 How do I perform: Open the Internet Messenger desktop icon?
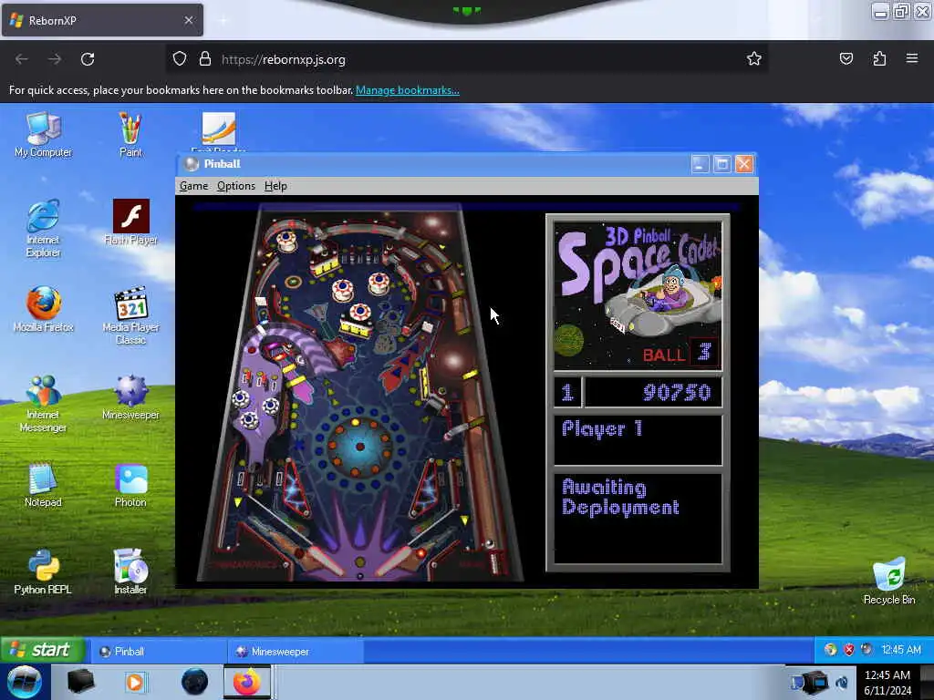coord(43,403)
